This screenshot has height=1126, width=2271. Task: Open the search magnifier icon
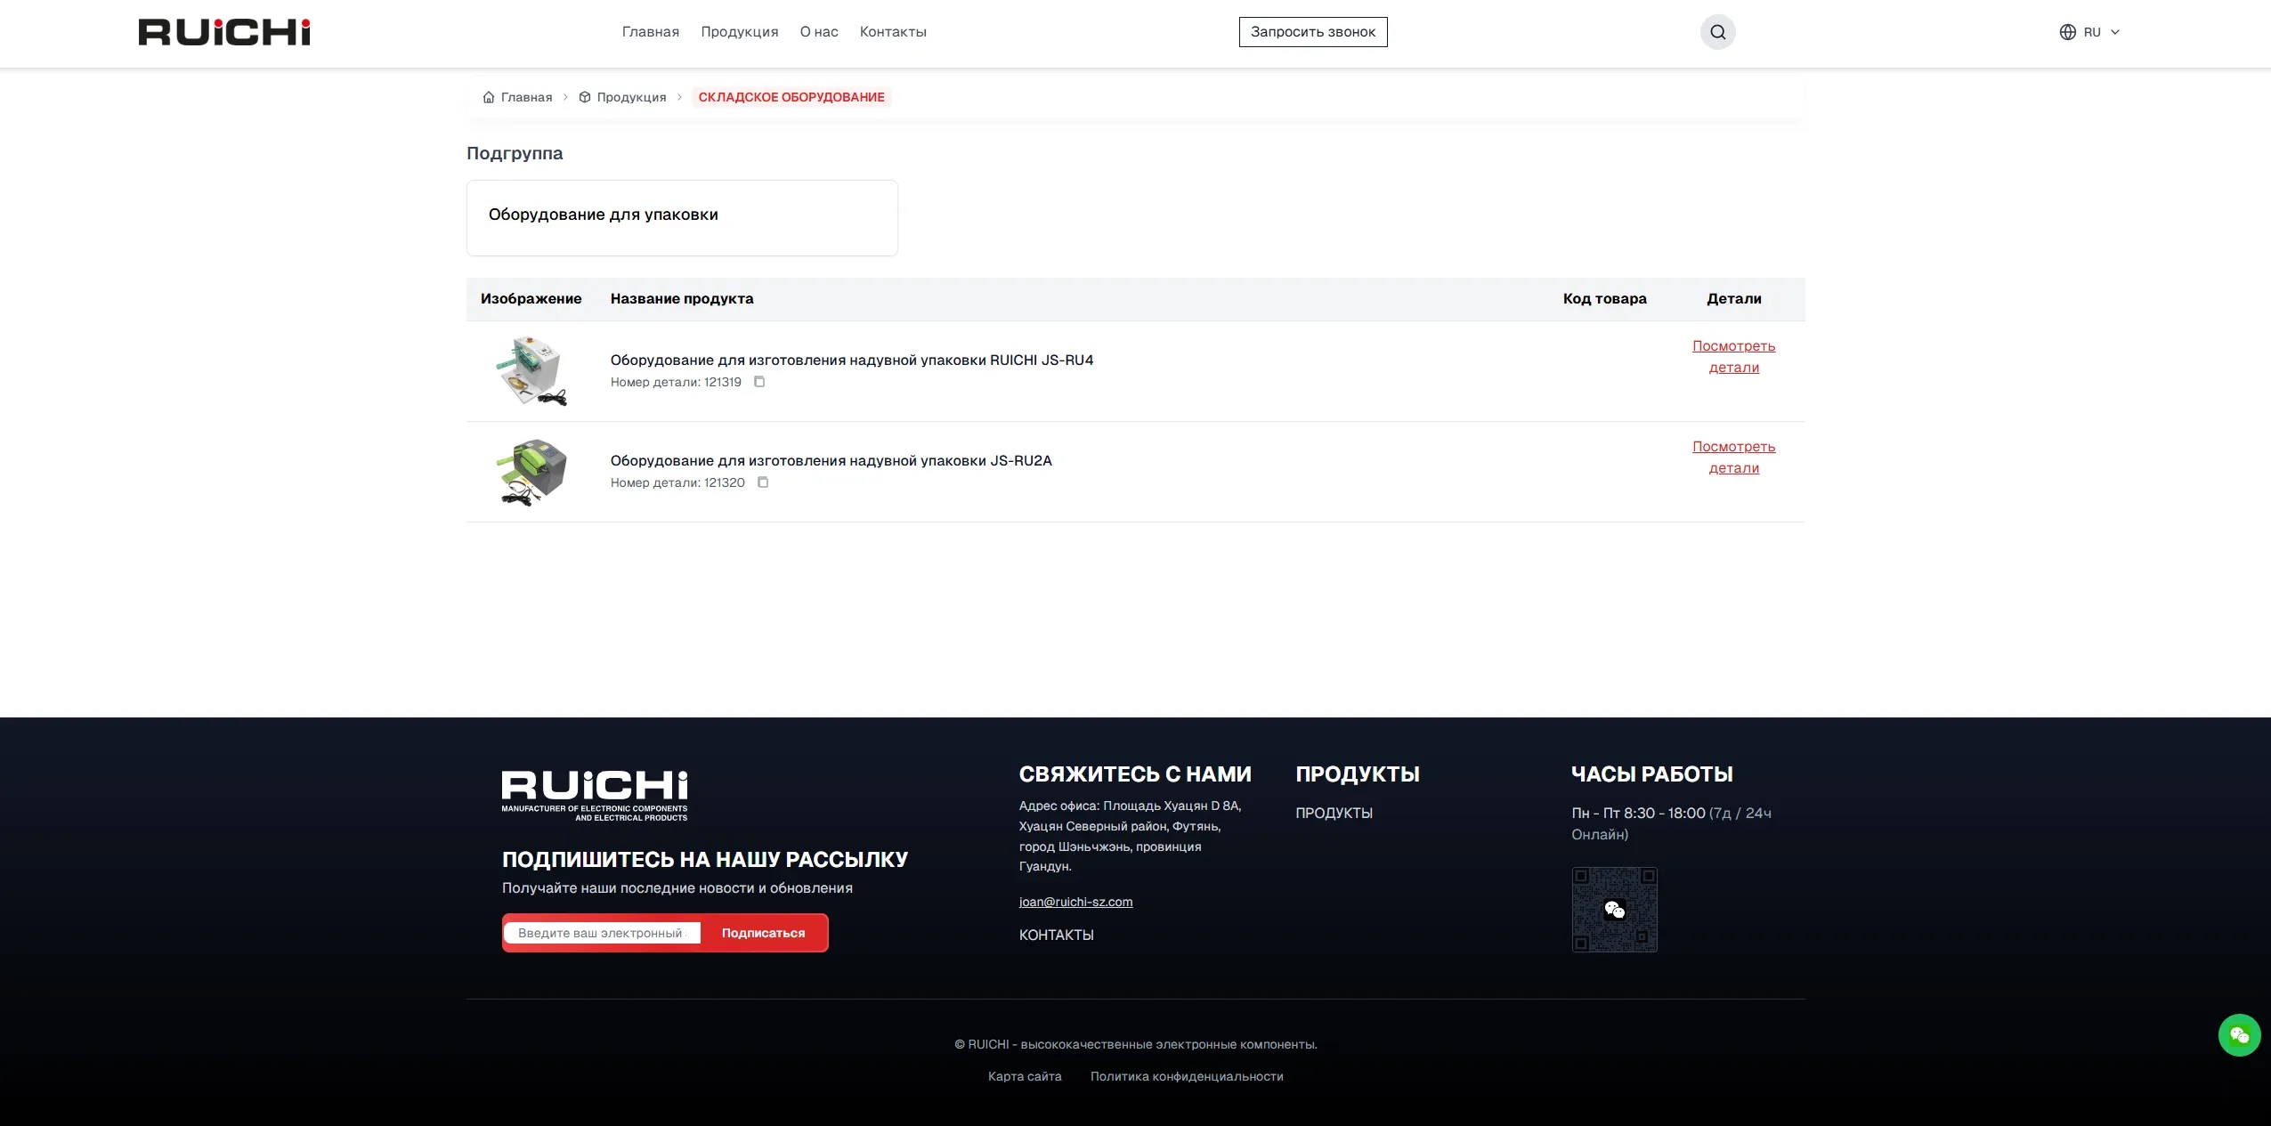pyautogui.click(x=1717, y=32)
